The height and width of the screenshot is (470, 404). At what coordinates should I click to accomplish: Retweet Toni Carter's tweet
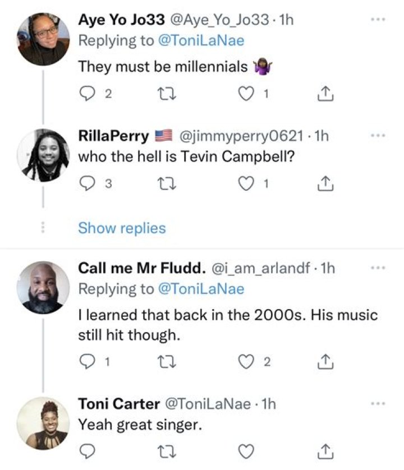point(167,450)
